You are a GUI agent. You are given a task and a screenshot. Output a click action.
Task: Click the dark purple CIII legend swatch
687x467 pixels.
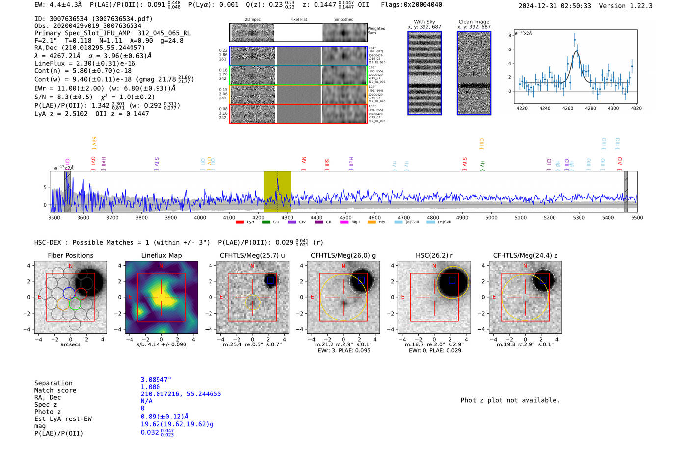(x=319, y=222)
